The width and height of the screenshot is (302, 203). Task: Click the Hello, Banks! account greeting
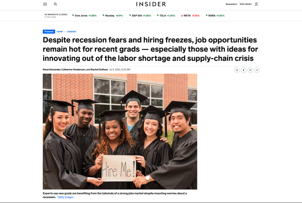[246, 4]
